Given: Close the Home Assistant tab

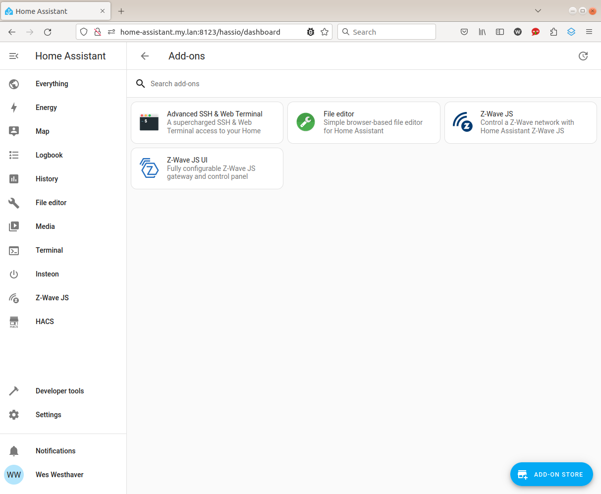Looking at the screenshot, I should click(x=103, y=11).
